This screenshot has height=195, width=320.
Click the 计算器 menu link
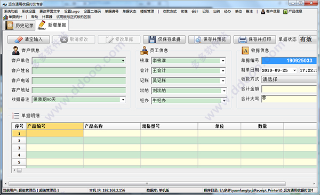(47, 17)
